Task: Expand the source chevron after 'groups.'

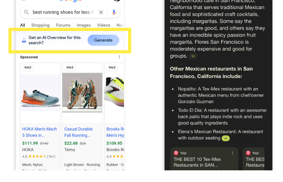Action: point(193,56)
